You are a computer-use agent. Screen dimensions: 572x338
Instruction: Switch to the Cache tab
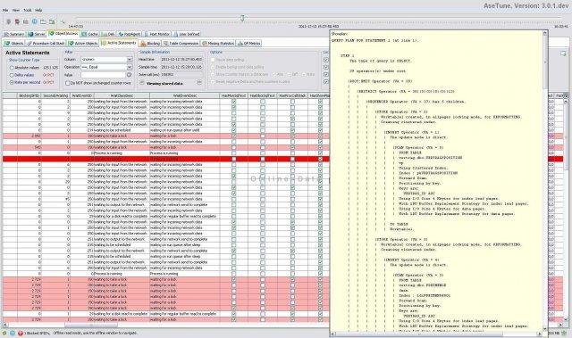pyautogui.click(x=89, y=34)
